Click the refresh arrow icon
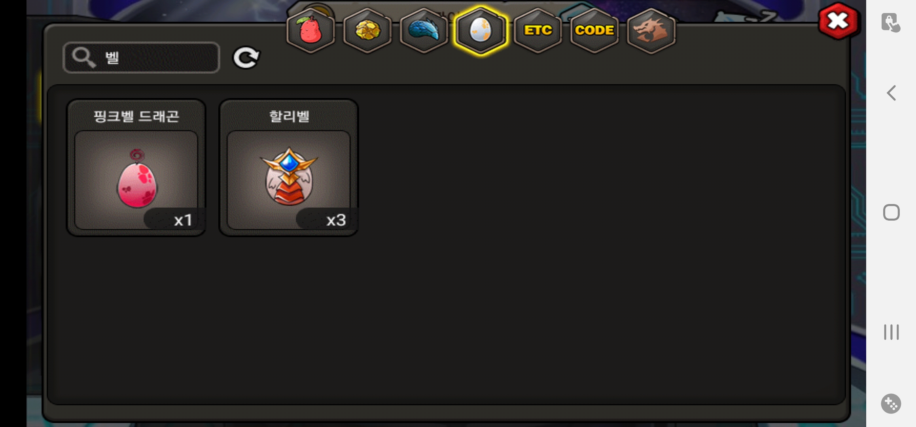This screenshot has height=427, width=916. tap(246, 58)
